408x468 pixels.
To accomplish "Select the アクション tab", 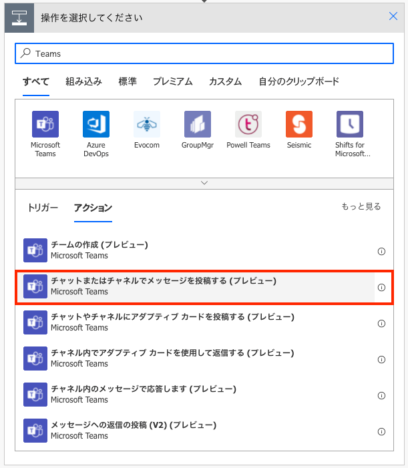I will coord(93,208).
